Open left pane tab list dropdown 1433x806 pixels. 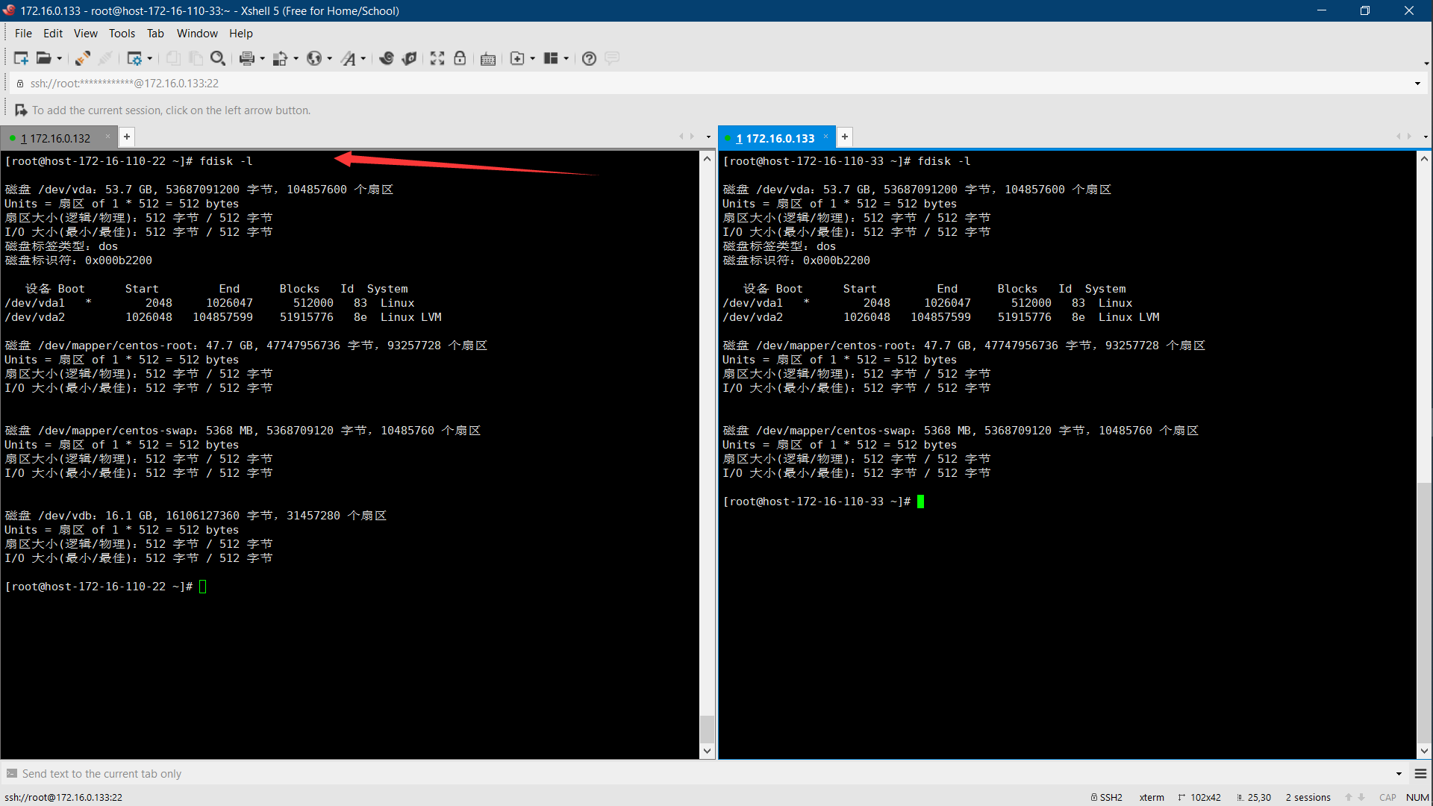point(708,137)
